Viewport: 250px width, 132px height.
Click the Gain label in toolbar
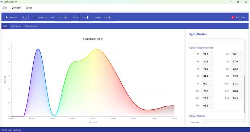tap(53, 17)
